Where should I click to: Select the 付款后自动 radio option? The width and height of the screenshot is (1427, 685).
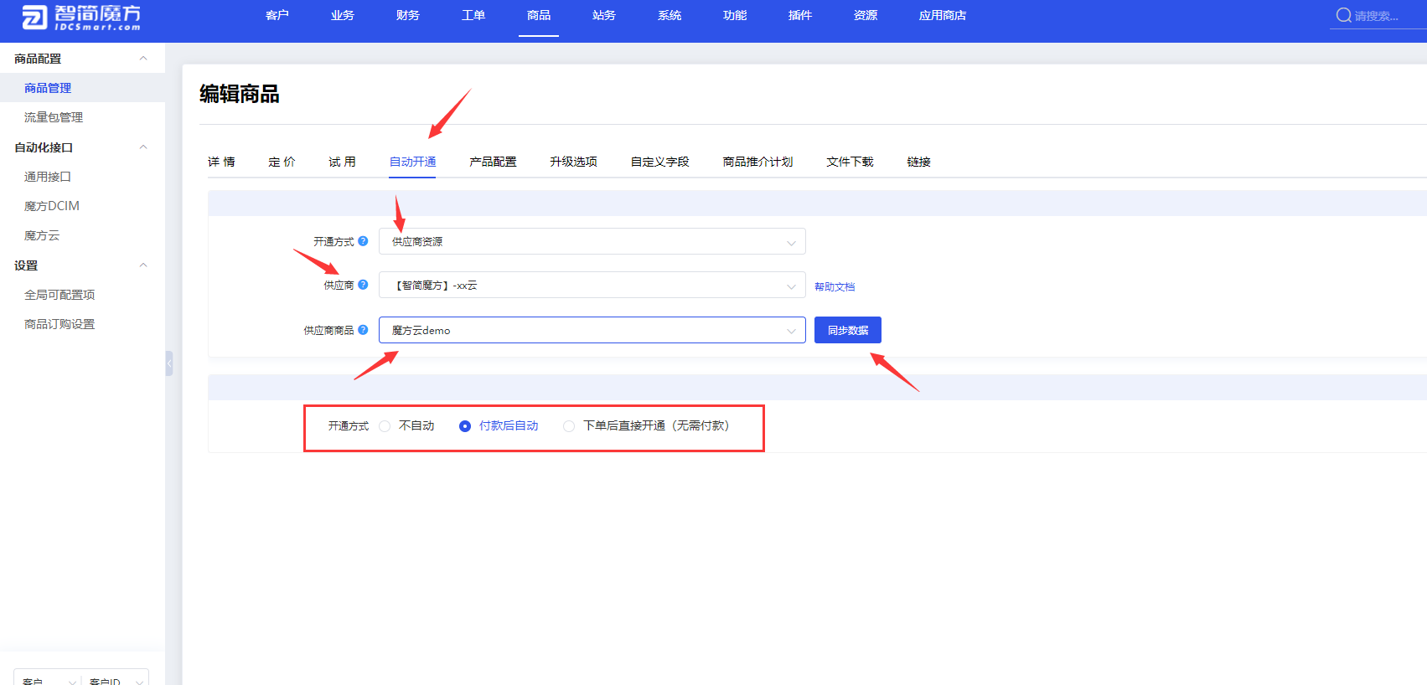pos(465,426)
